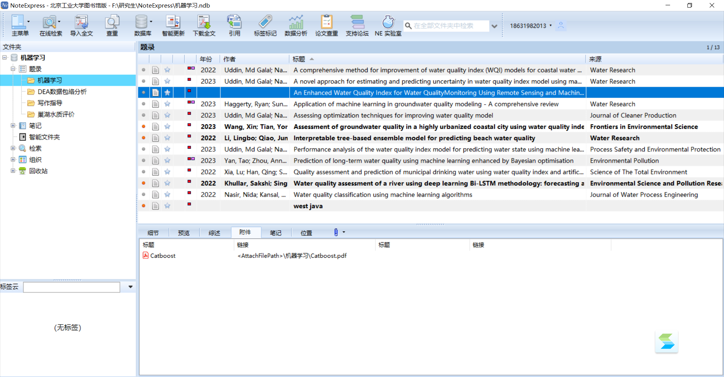Toggle read-status dot for Khullar, Sakshi row
Viewport: 724px width, 377px height.
(x=144, y=183)
